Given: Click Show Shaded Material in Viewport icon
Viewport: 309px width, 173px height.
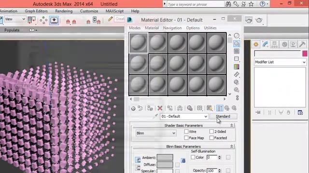Looking at the screenshot, I should pyautogui.click(x=209, y=108).
